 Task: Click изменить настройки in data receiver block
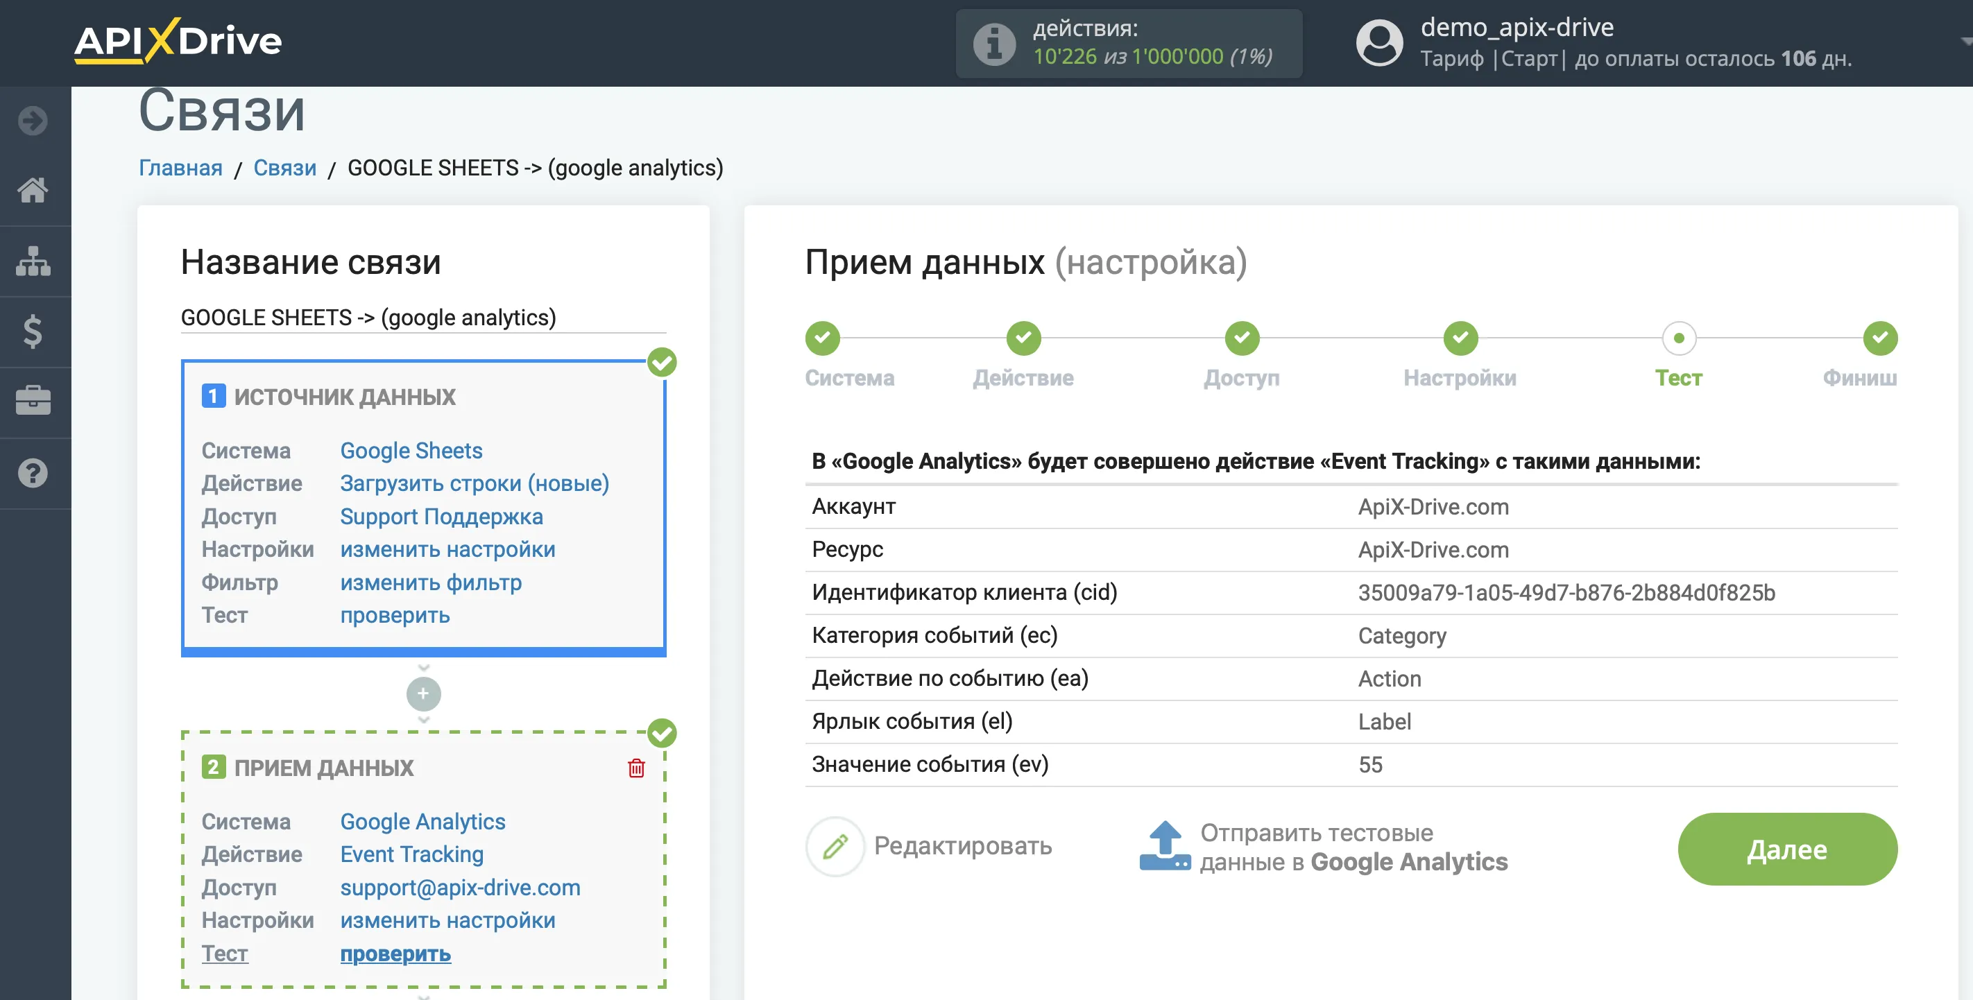(x=447, y=920)
